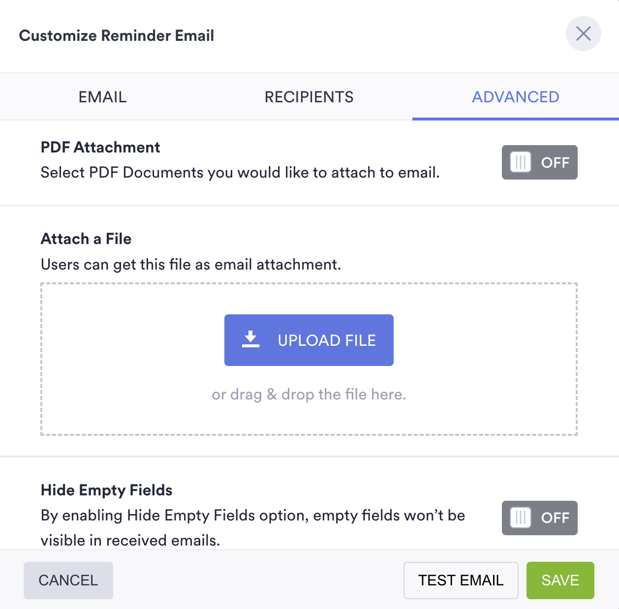
Task: Click the 'Customize Reminder Email' dialog title
Action: tap(117, 35)
